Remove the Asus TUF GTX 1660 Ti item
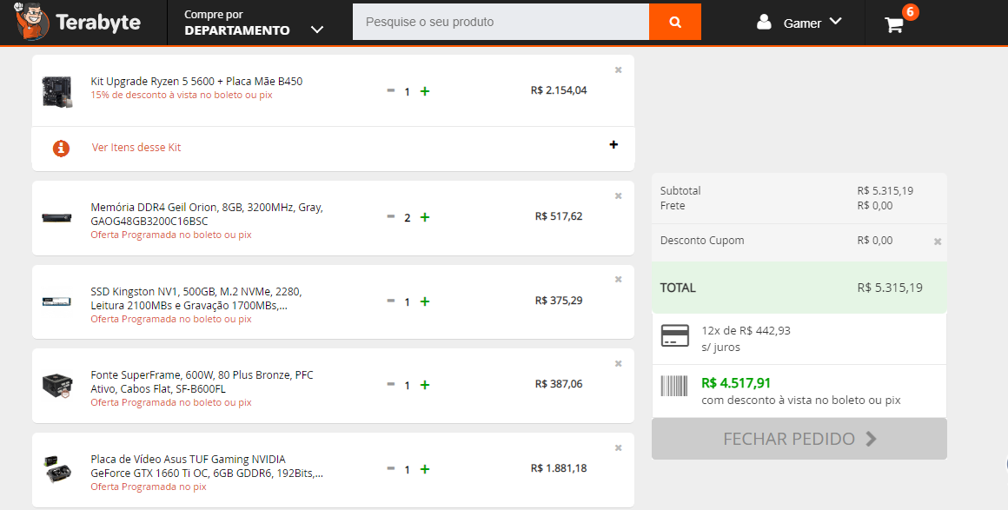This screenshot has width=1008, height=510. (x=619, y=447)
